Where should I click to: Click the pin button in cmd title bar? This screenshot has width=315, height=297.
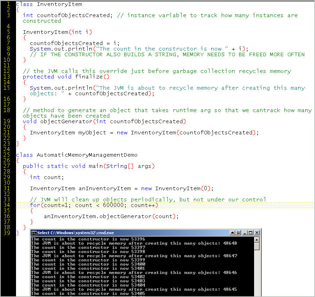238,233
